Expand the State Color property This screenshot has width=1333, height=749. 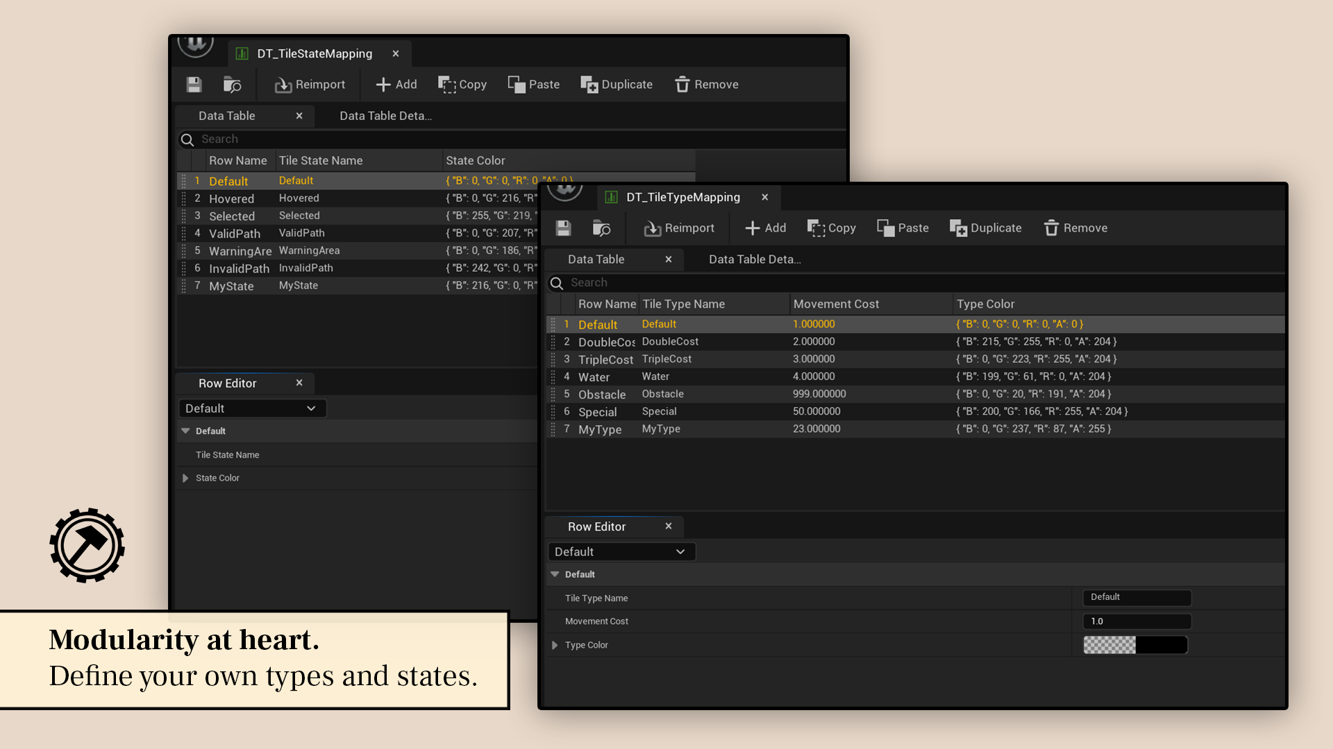(185, 478)
